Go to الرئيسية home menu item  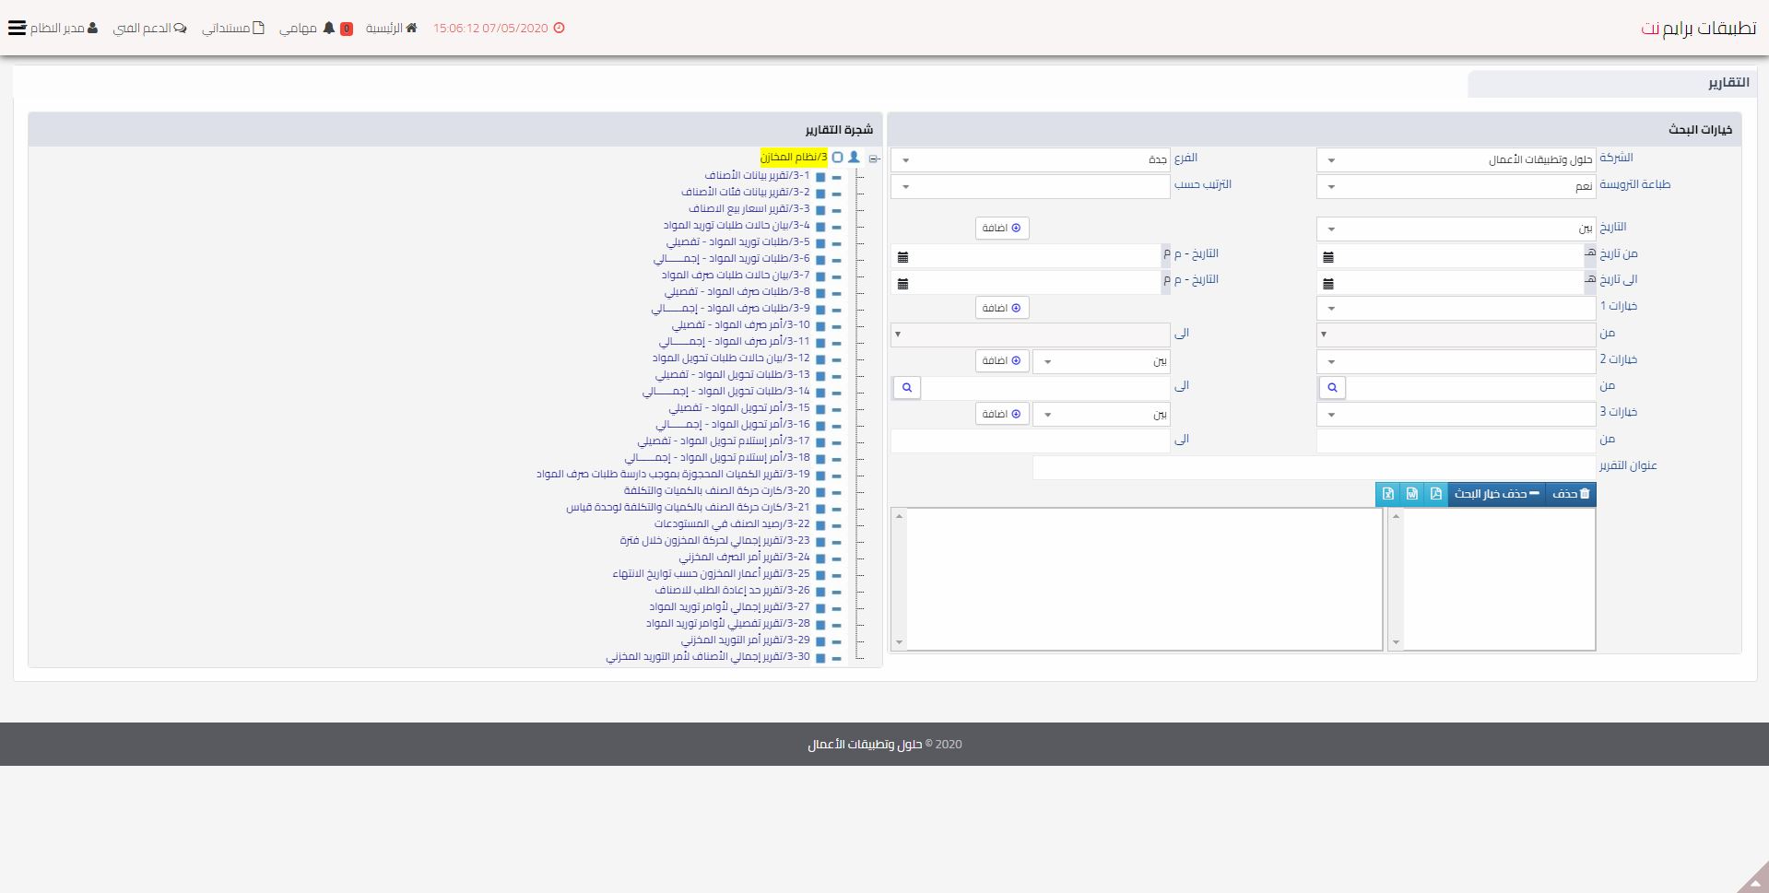tap(391, 29)
